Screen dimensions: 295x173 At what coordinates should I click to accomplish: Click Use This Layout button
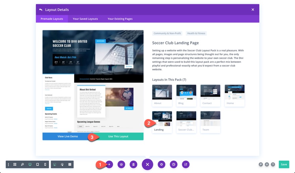118,137
